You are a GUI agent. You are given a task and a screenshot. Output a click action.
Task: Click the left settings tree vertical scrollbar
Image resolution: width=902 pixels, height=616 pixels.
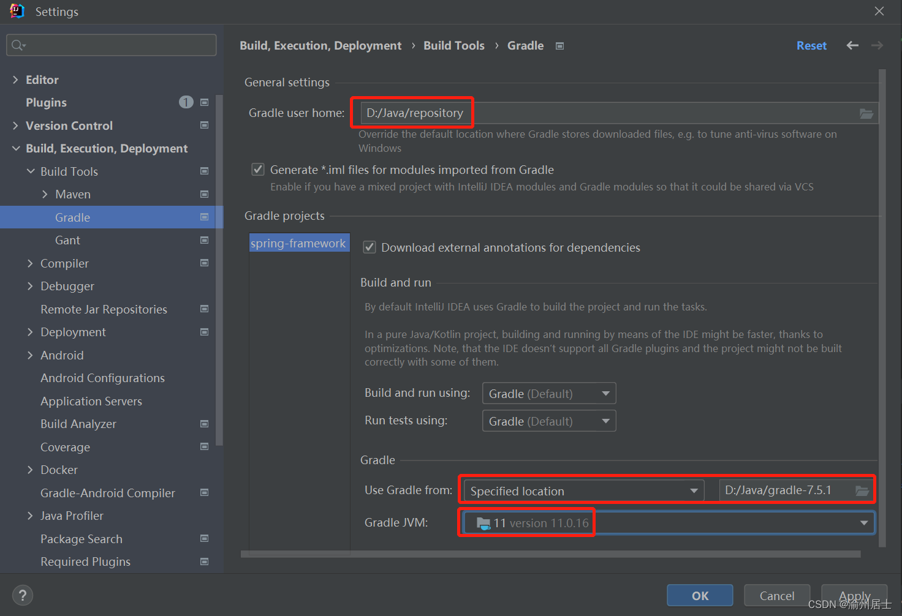[x=219, y=269]
